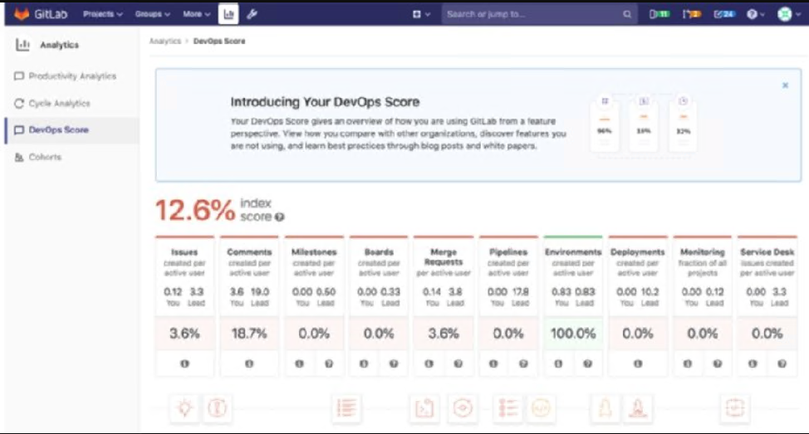This screenshot has height=434, width=809.
Task: Click the 18.7% Comments score
Action: 249,334
